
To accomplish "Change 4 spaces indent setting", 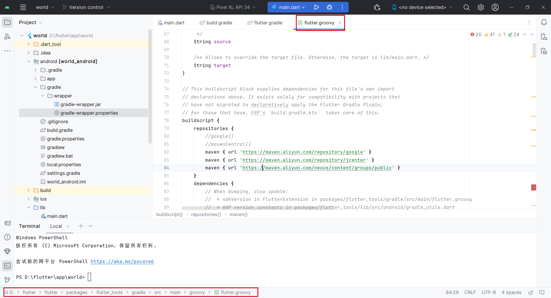I will point(511,292).
